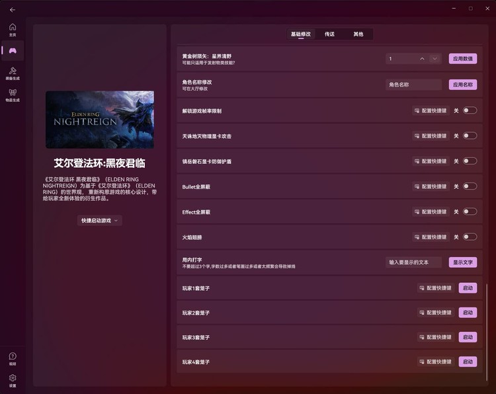This screenshot has width=496, height=394.
Task: Select the game controller icon in sidebar
Action: [x=13, y=50]
